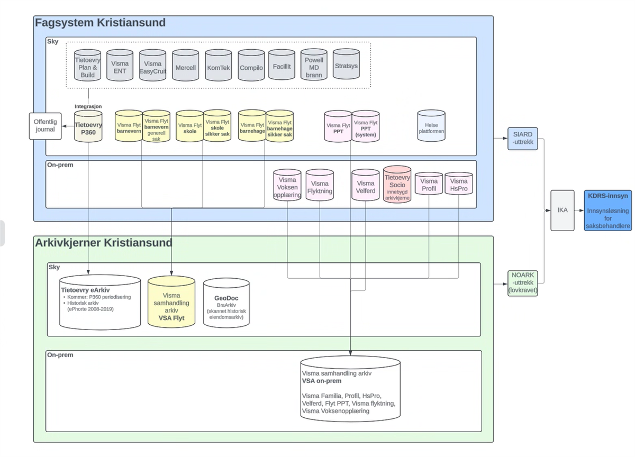
Task: Select the VSA on-prem archive cylinder
Action: click(350, 388)
